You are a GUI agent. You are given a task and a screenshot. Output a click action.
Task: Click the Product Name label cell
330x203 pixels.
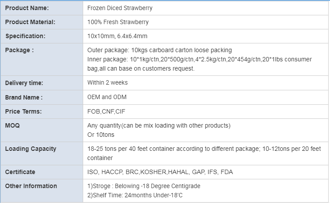(42, 8)
